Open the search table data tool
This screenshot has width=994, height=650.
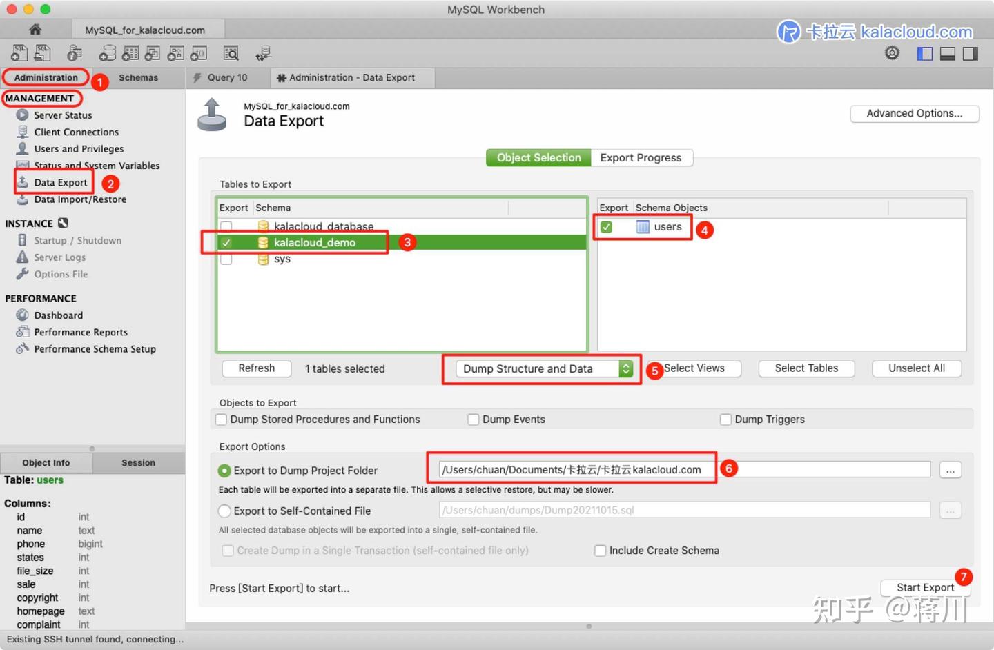click(x=231, y=53)
